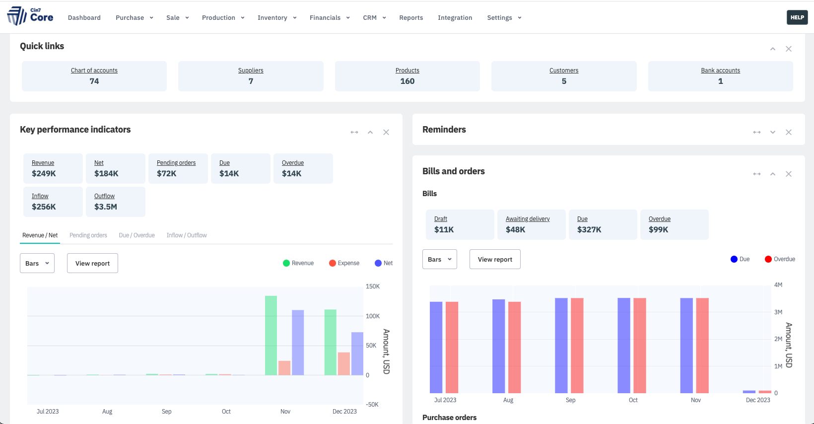Open the Suppliers quick link
Image resolution: width=814 pixels, height=424 pixels.
[251, 71]
